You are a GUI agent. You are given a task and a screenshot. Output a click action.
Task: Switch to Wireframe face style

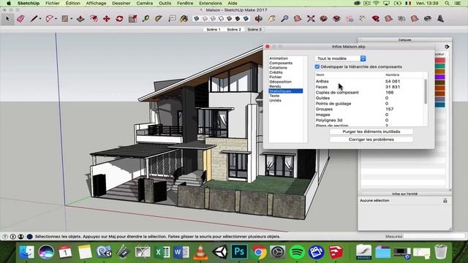point(213,18)
